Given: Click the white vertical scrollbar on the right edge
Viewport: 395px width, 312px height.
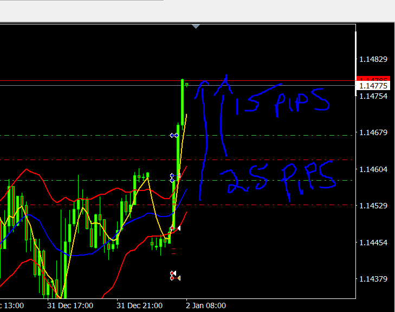Looking at the screenshot, I should click(x=355, y=63).
